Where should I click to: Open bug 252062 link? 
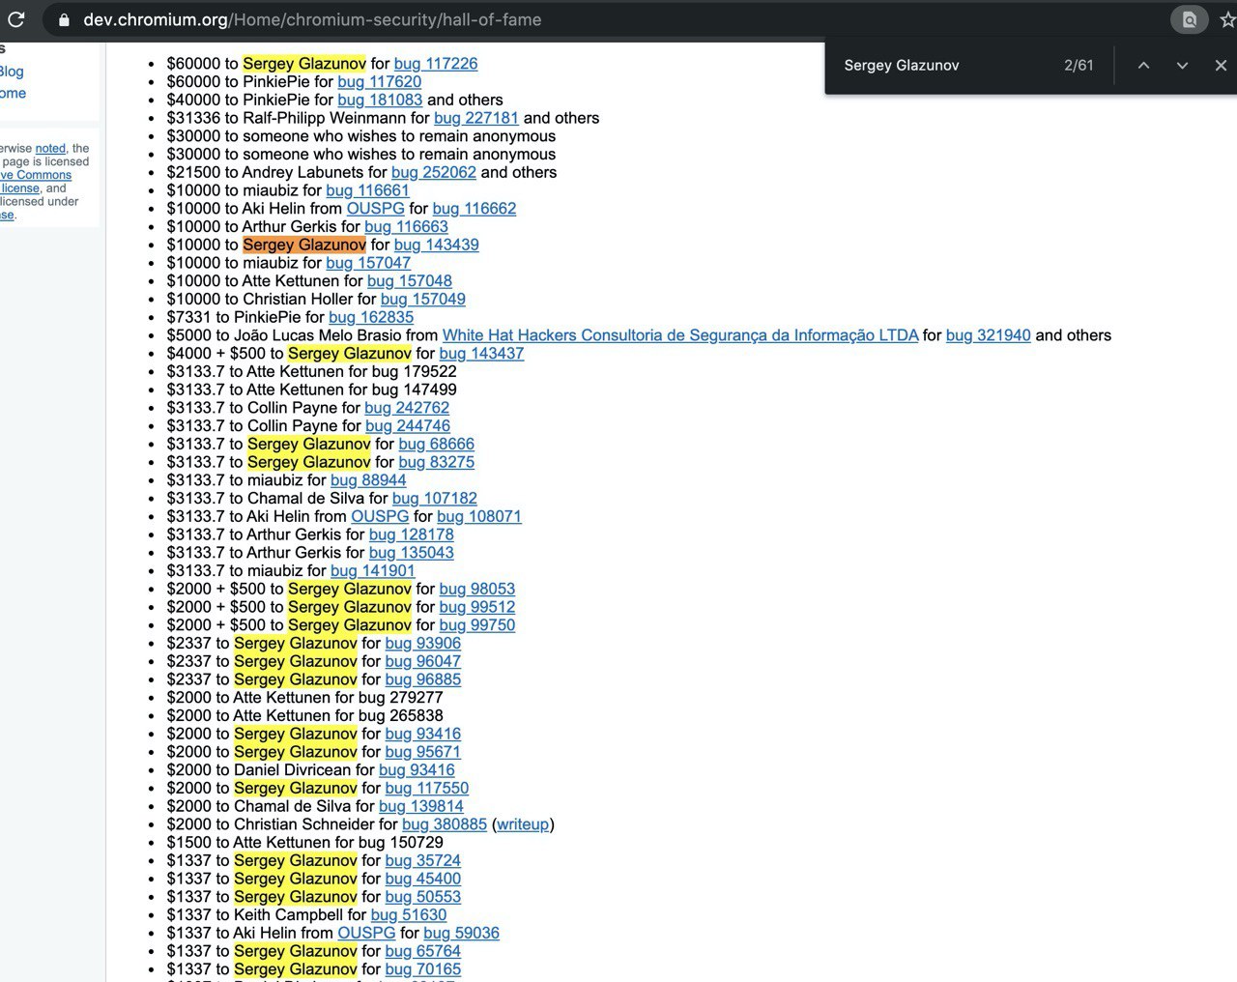[434, 172]
